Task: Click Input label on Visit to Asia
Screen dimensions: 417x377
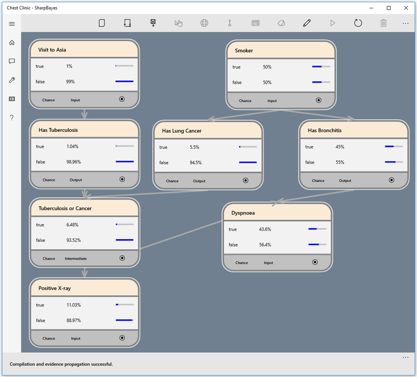Action: [x=75, y=100]
